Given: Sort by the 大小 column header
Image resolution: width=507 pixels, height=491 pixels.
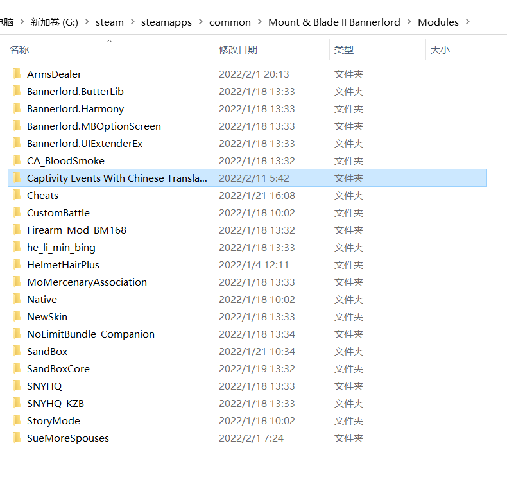Looking at the screenshot, I should (440, 50).
